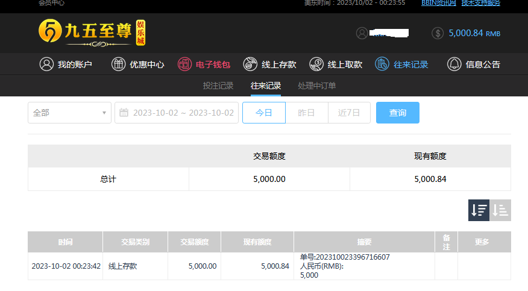Click the 摘要 column header
Viewport: 528px width, 291px height.
pyautogui.click(x=364, y=242)
